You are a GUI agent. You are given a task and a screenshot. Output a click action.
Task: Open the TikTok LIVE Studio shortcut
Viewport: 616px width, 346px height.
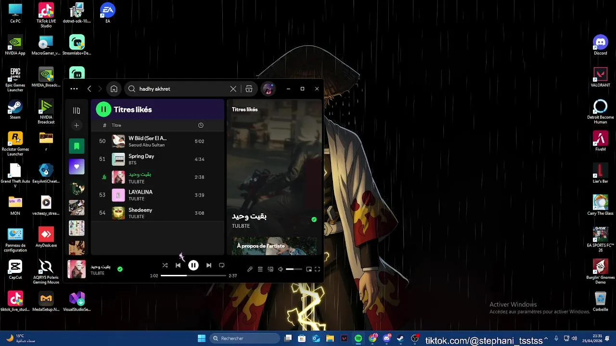[x=46, y=15]
